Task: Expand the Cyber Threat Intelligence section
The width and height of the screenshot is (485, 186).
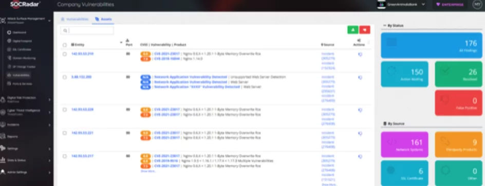Action: click(x=49, y=113)
